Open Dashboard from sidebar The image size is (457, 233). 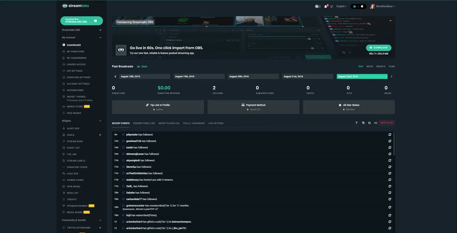point(72,45)
